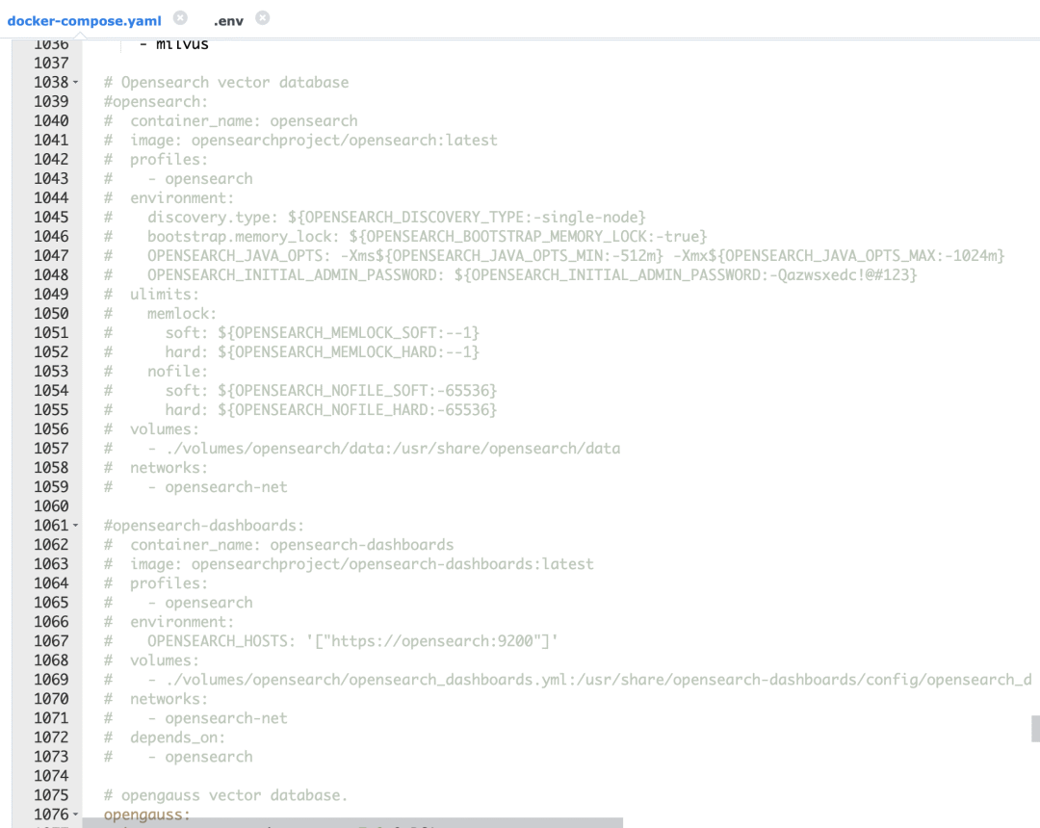Viewport: 1040px width, 828px height.
Task: Click 'hard: ${OPENSEARCH_MEMLOCK_HARD:--1}' text
Action: (x=322, y=351)
